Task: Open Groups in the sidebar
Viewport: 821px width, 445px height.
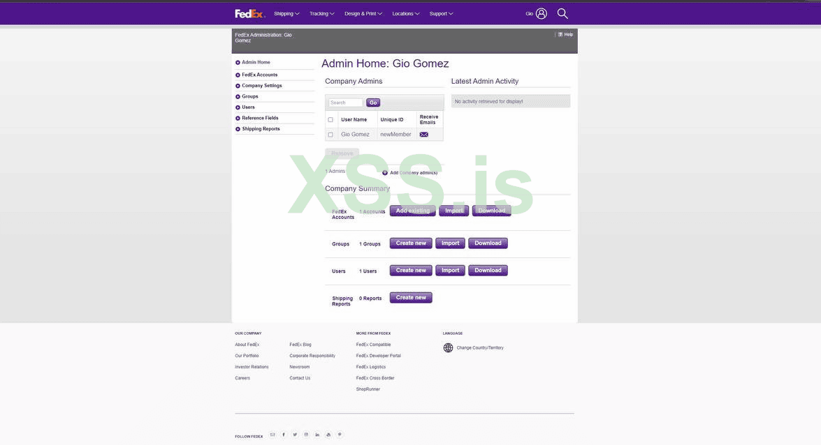Action: (x=249, y=97)
